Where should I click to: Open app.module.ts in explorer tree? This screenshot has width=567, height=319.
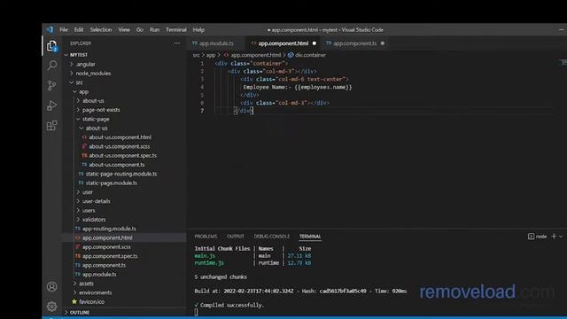[125, 274]
